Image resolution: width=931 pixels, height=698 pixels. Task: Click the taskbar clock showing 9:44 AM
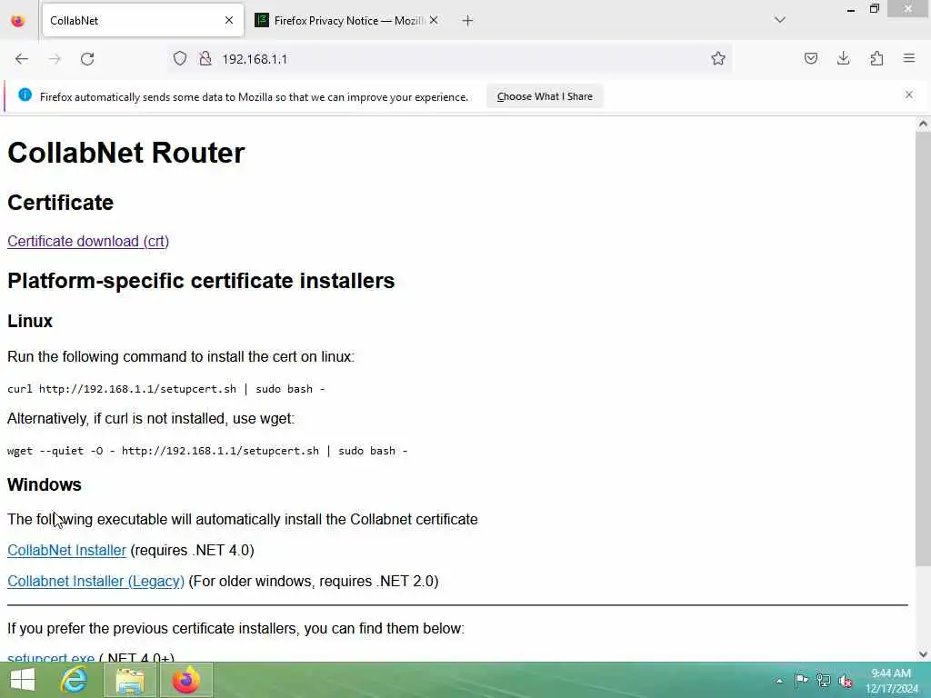point(891,681)
